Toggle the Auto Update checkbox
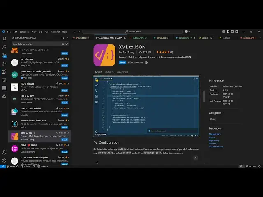This screenshot has height=197, width=263. [129, 62]
